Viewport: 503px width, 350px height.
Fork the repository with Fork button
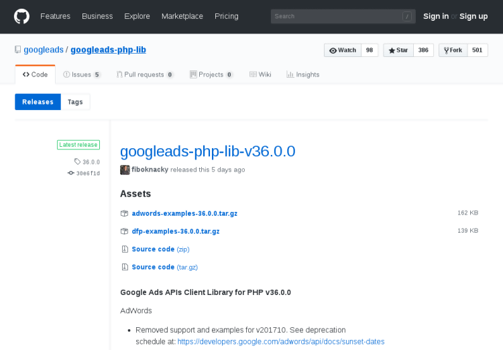click(x=453, y=50)
